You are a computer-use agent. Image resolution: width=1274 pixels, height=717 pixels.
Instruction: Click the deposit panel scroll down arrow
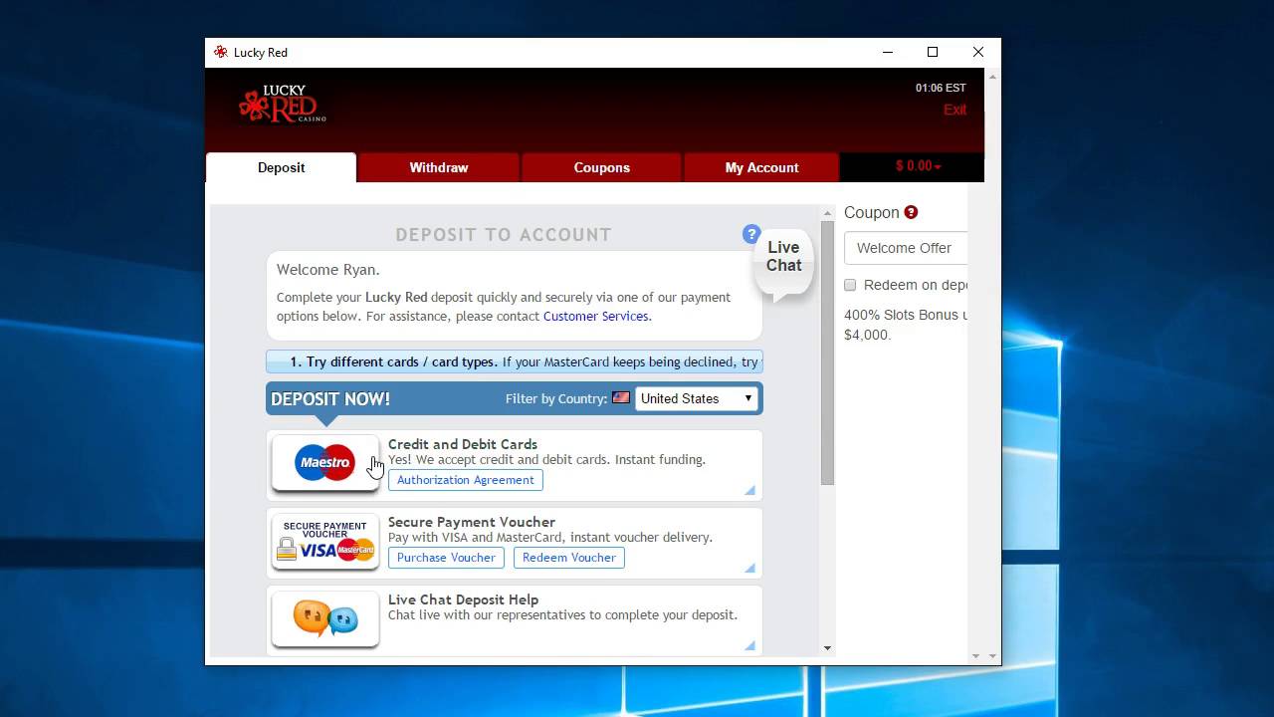827,648
